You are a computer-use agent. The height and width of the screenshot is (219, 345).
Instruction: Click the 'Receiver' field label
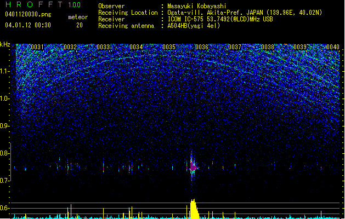pyautogui.click(x=111, y=19)
